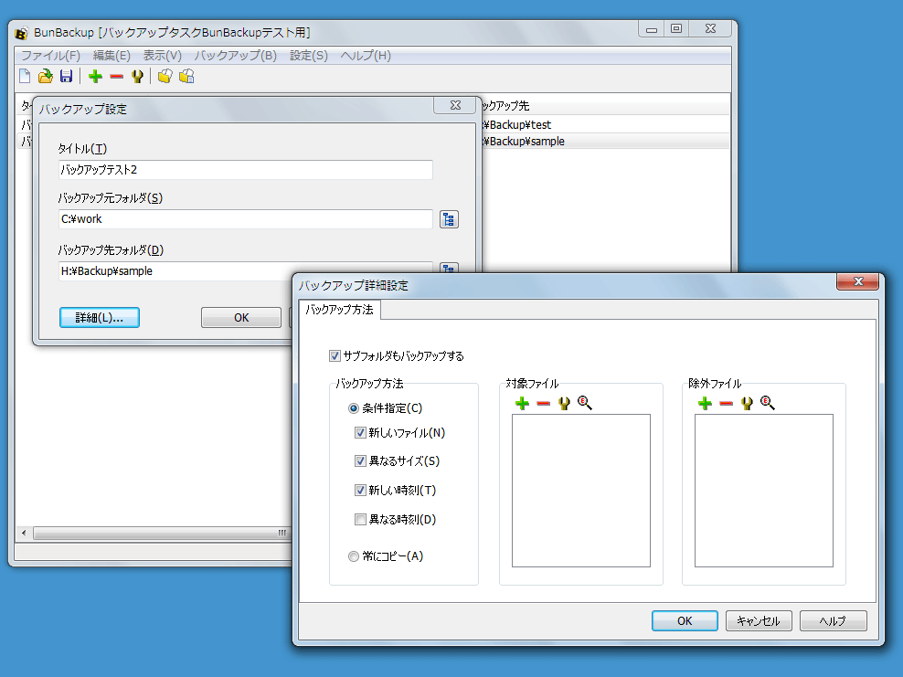This screenshot has width=903, height=677.
Task: Click 除外ファイル magnifier search icon
Action: (x=767, y=403)
